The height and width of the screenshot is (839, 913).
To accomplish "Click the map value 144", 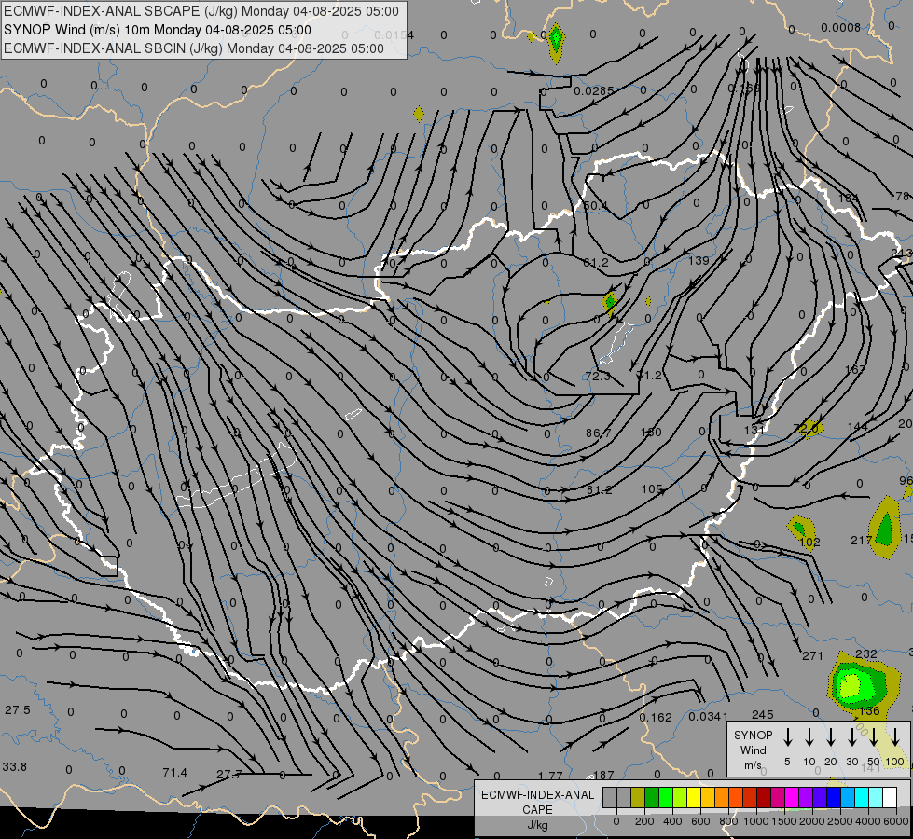I will click(858, 426).
